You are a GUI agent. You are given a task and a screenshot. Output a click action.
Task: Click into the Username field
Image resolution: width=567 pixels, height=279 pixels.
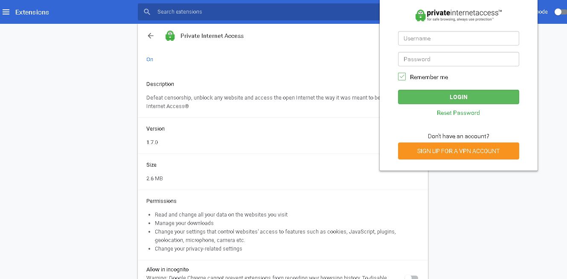click(458, 38)
